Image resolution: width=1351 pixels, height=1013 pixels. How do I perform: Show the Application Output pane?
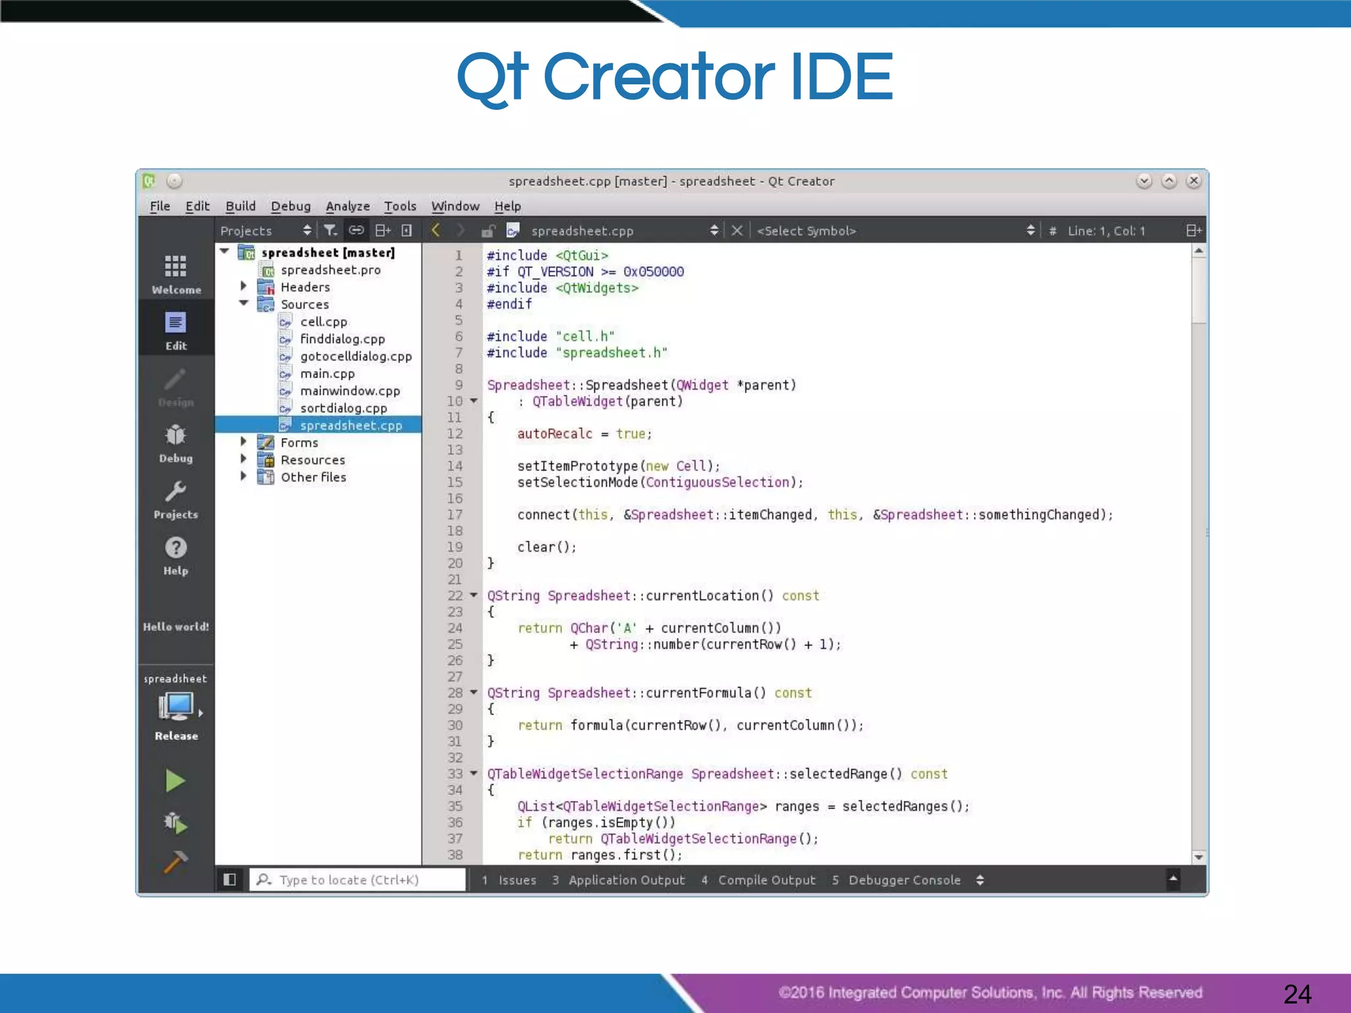pyautogui.click(x=619, y=880)
